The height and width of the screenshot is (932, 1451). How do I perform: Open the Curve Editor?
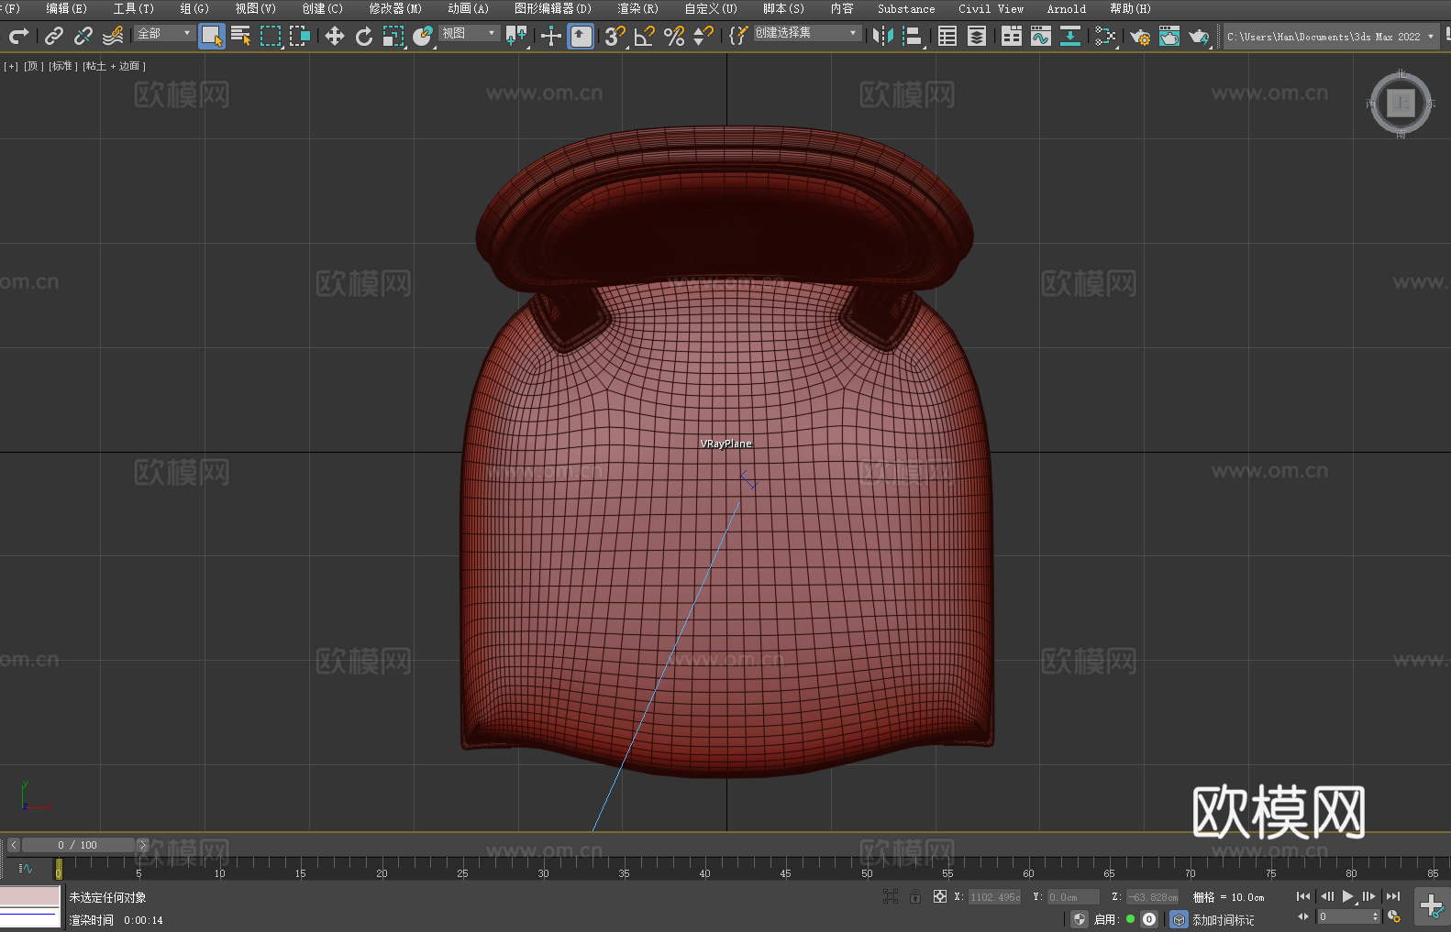pyautogui.click(x=1041, y=36)
